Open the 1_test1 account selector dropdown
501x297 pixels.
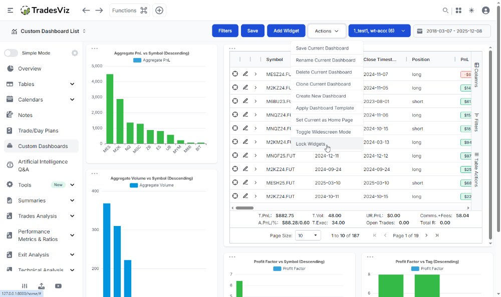379,31
